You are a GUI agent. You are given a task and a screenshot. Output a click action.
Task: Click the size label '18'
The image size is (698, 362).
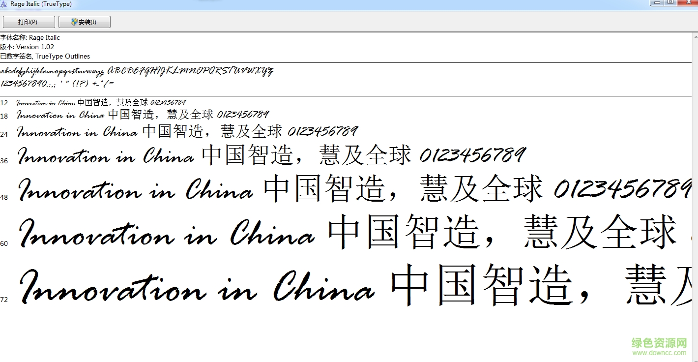coord(4,116)
